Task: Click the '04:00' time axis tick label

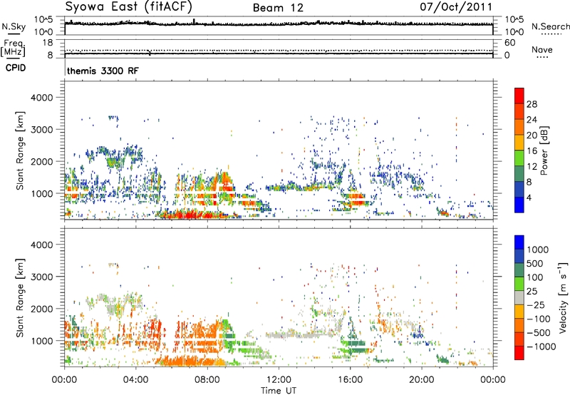Action: [x=136, y=380]
